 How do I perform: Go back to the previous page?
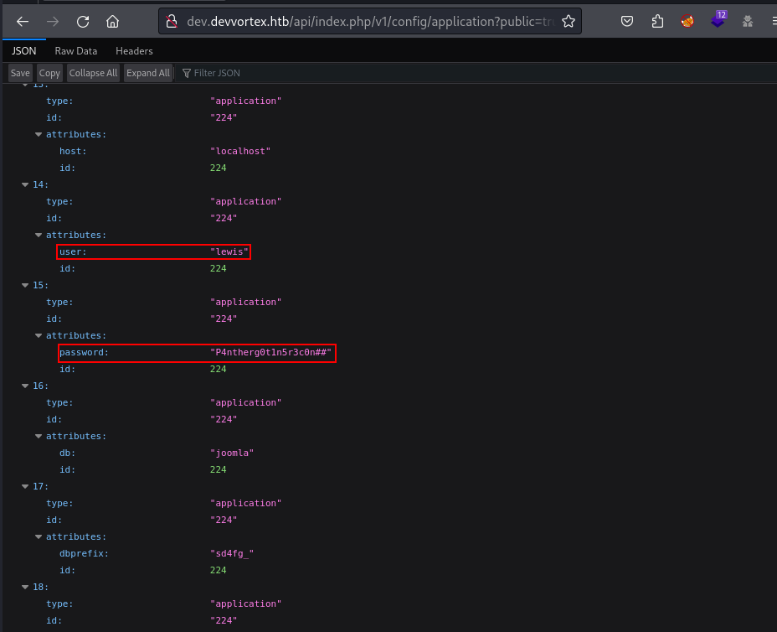(23, 21)
